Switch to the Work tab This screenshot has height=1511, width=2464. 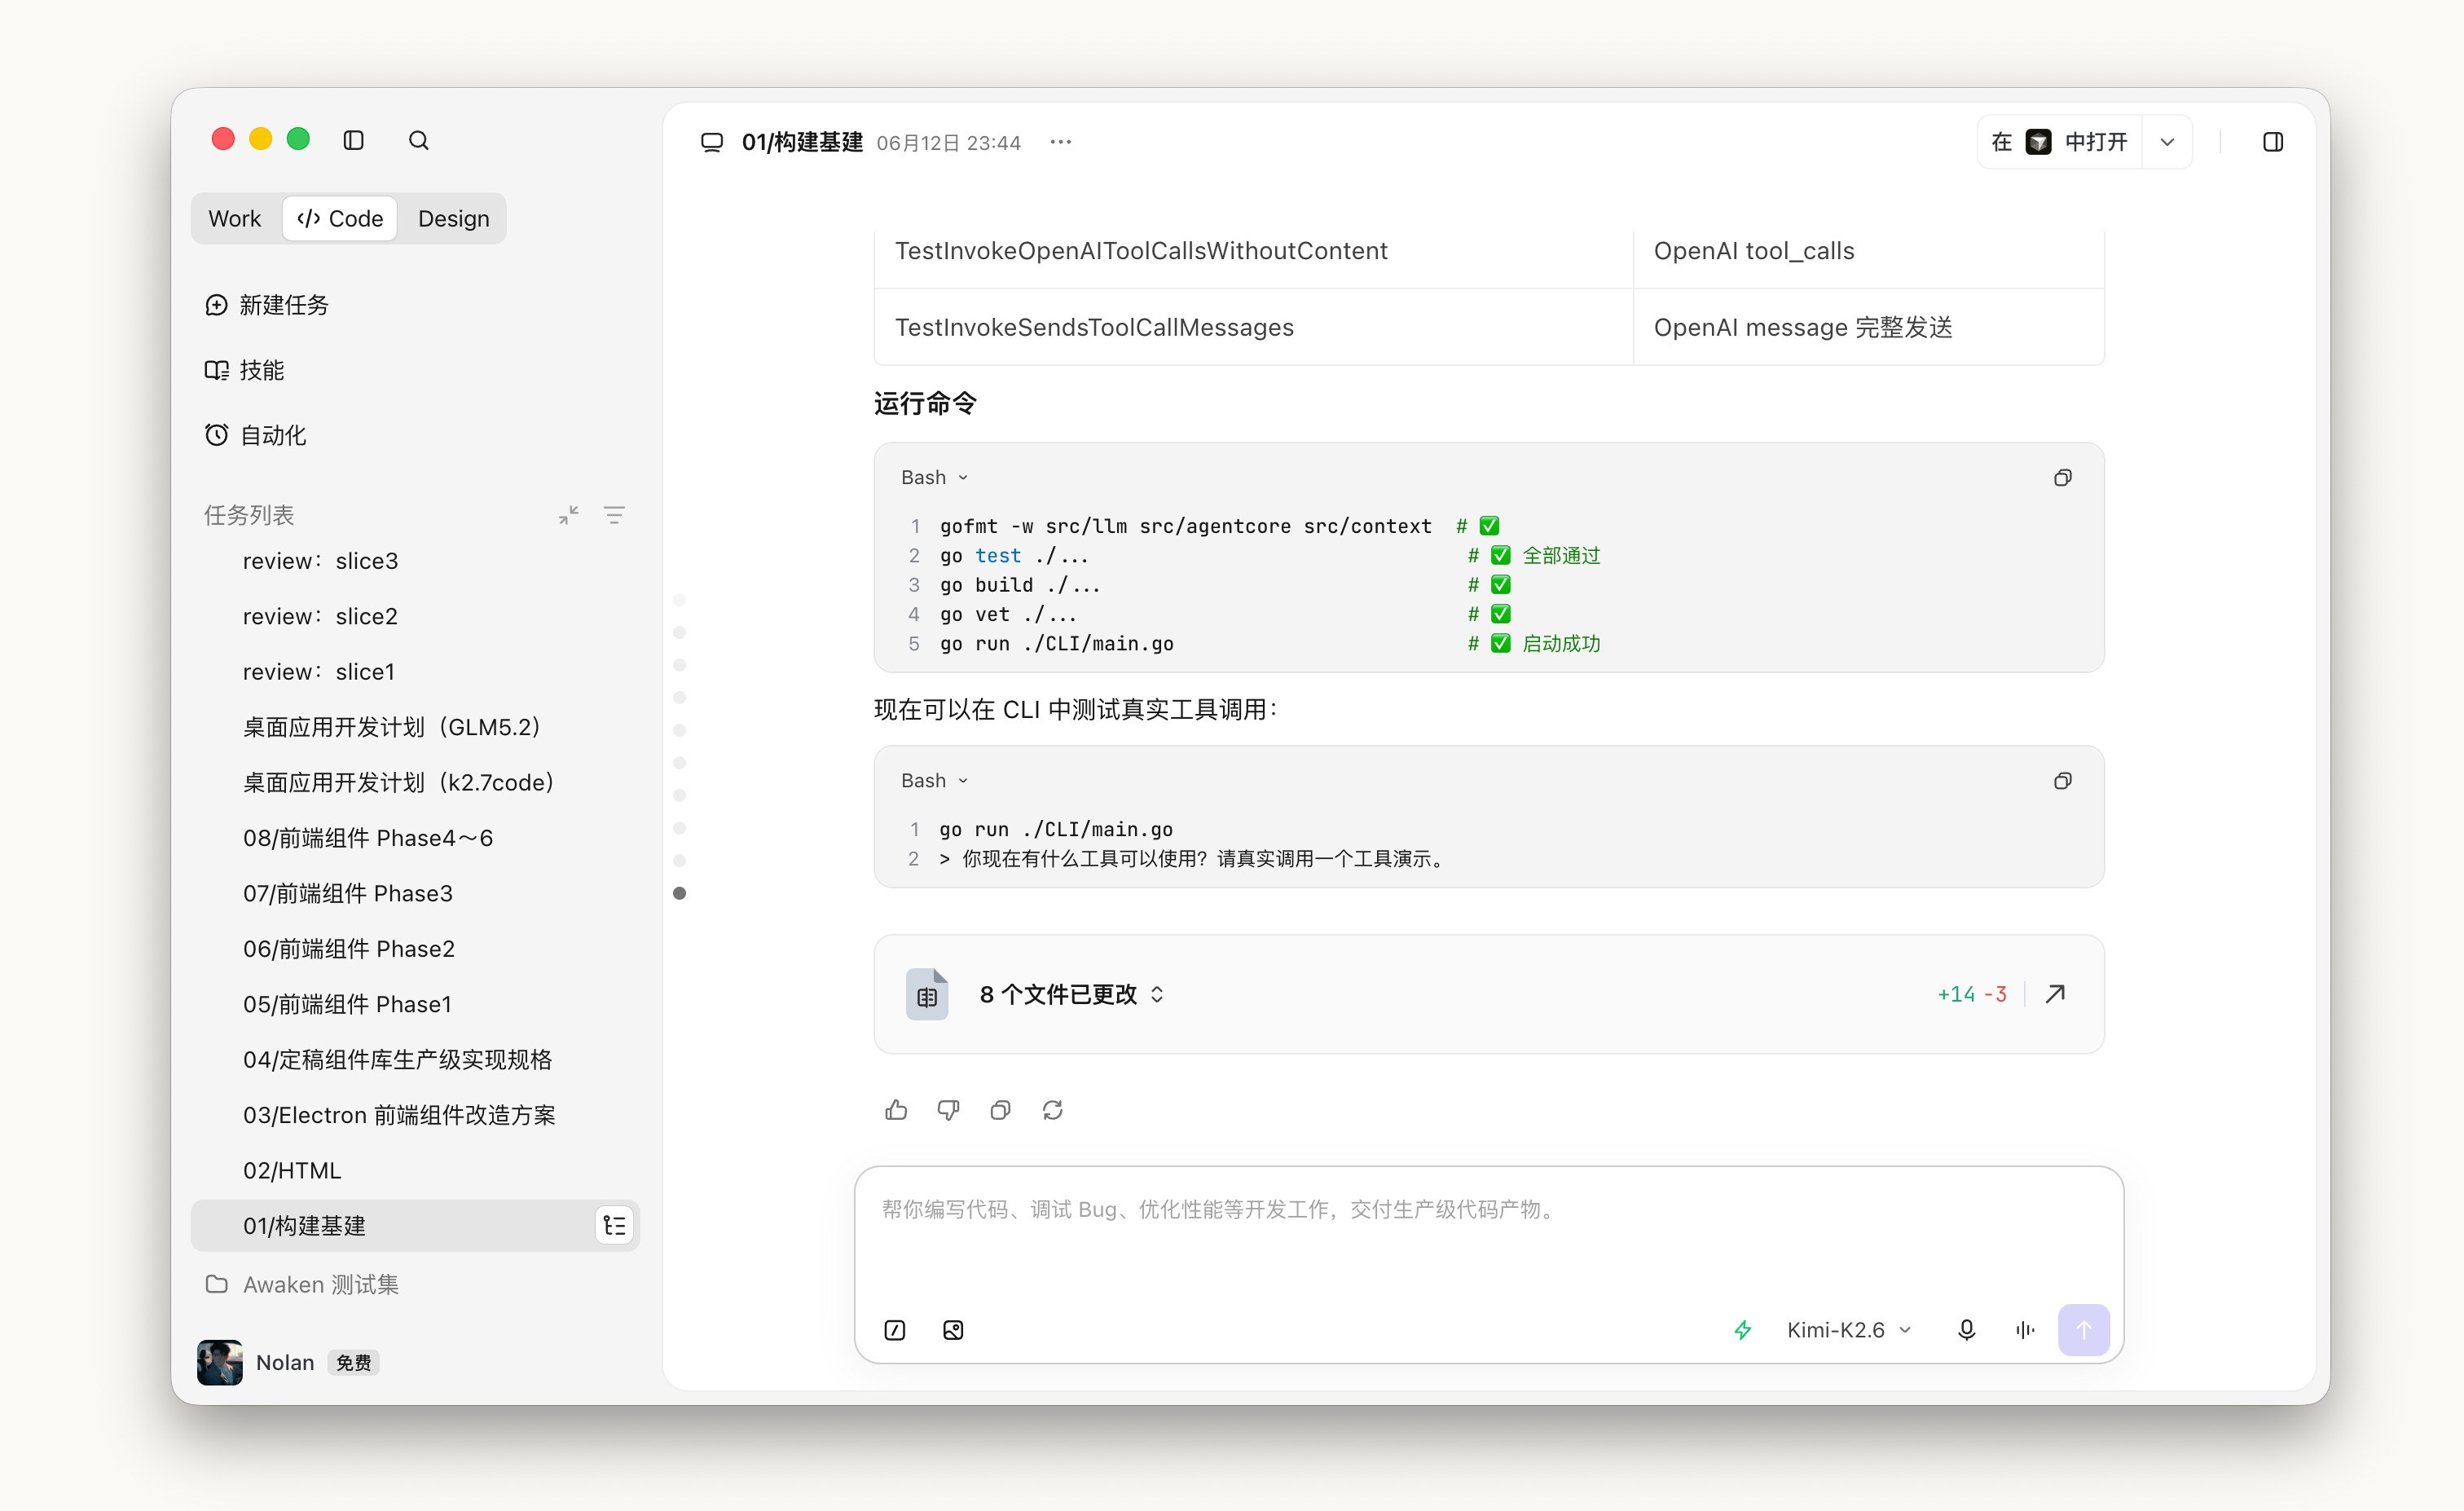click(235, 219)
